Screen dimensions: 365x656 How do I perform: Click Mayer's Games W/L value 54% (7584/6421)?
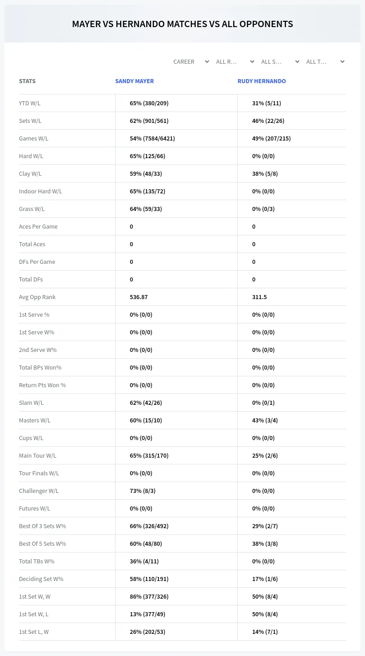152,138
